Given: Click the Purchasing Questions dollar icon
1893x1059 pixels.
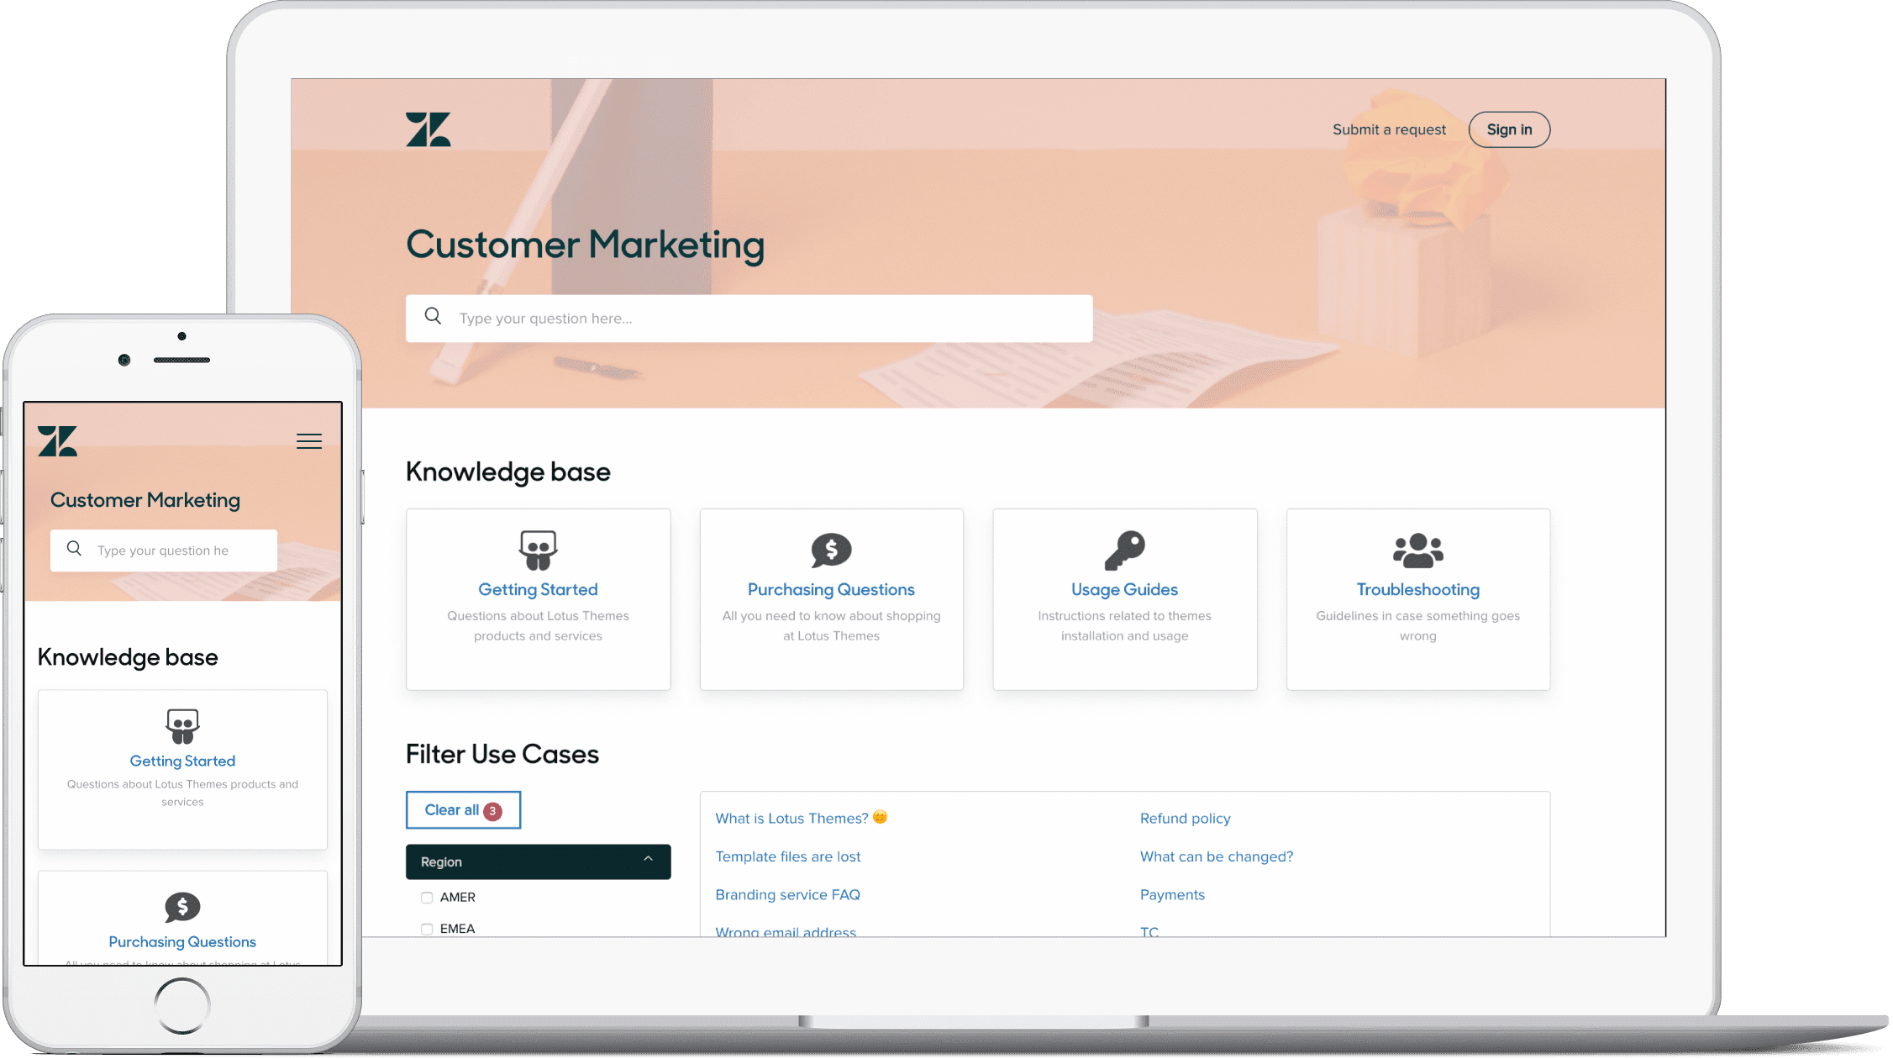Looking at the screenshot, I should [x=829, y=548].
